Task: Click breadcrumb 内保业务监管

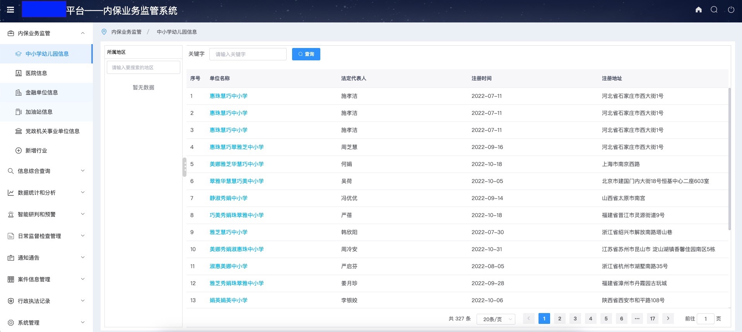Action: click(127, 32)
